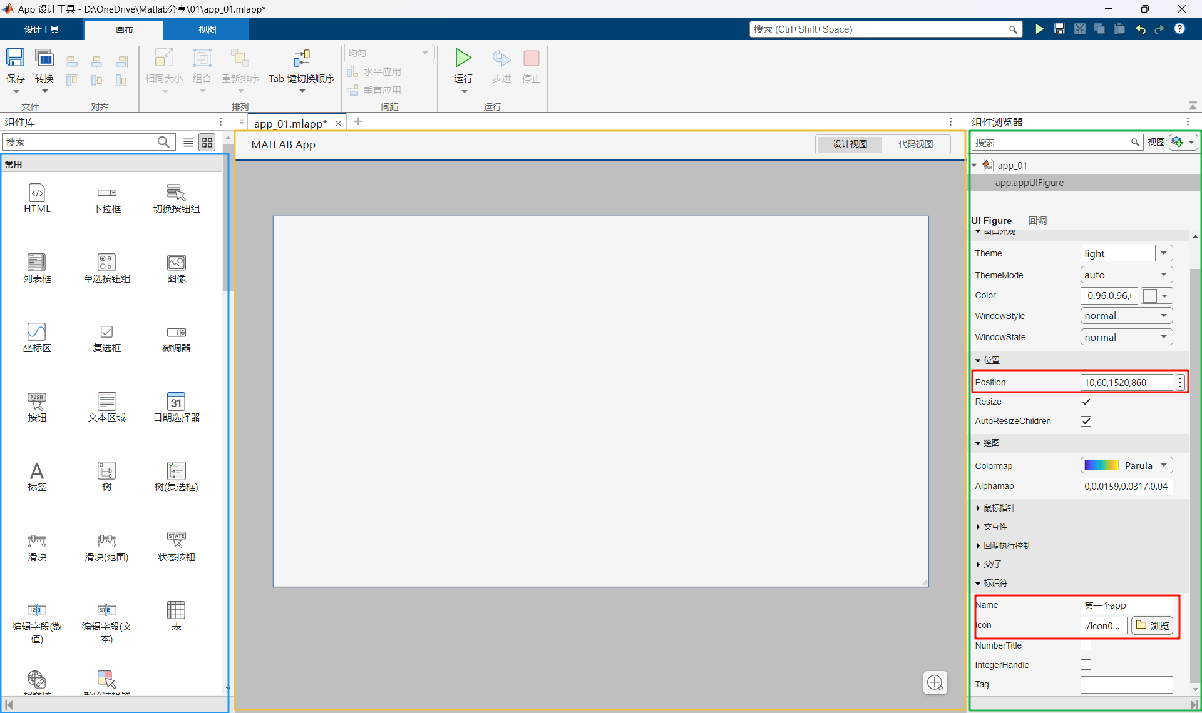Click the Color property swatch
The width and height of the screenshot is (1202, 713).
[x=1150, y=296]
